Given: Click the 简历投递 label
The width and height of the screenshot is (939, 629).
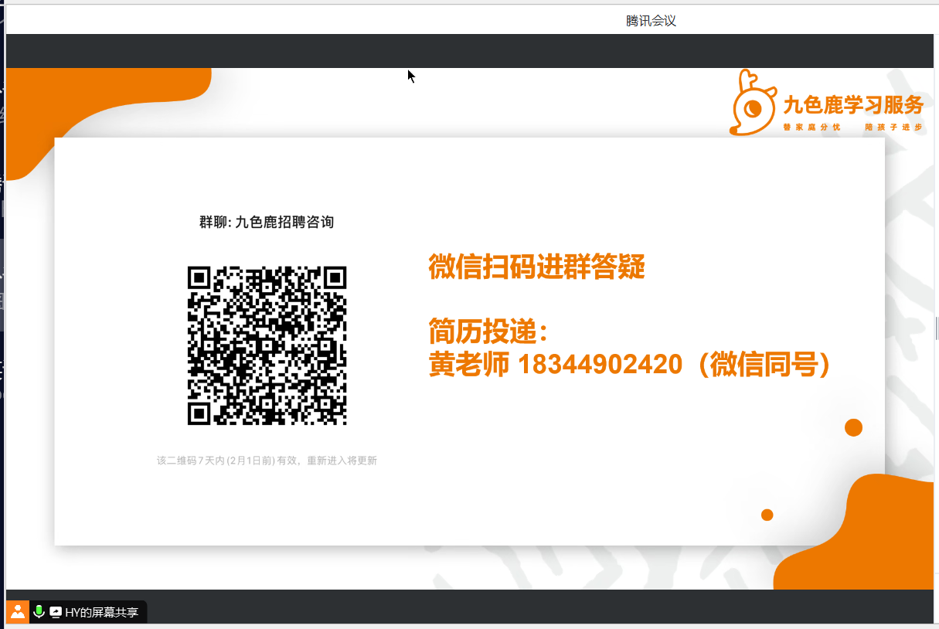Looking at the screenshot, I should tap(487, 331).
